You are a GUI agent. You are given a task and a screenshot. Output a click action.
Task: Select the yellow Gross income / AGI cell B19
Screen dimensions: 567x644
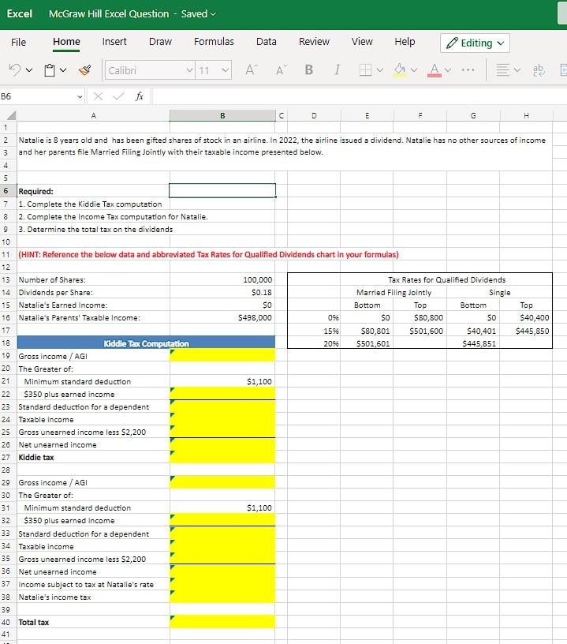(222, 356)
